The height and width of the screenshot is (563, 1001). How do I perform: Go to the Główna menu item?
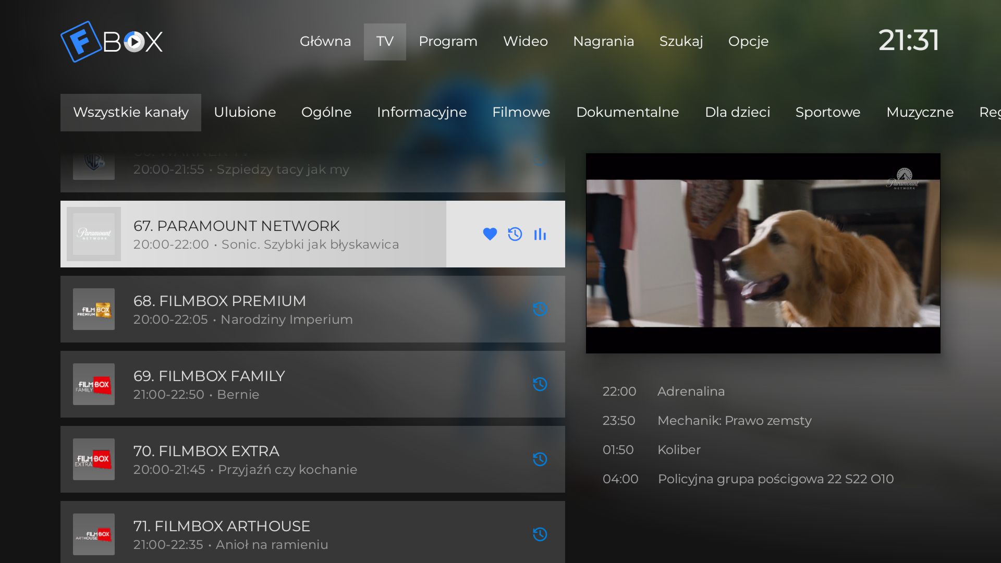[x=325, y=41]
